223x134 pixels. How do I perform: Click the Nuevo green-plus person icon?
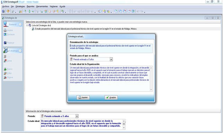[5, 69]
